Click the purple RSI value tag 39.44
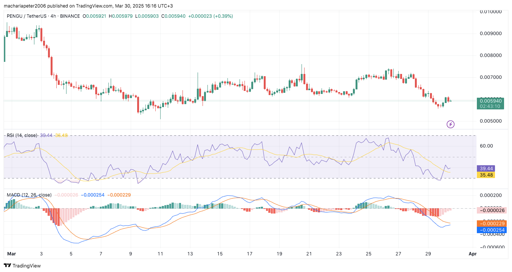The image size is (512, 272). click(x=486, y=168)
